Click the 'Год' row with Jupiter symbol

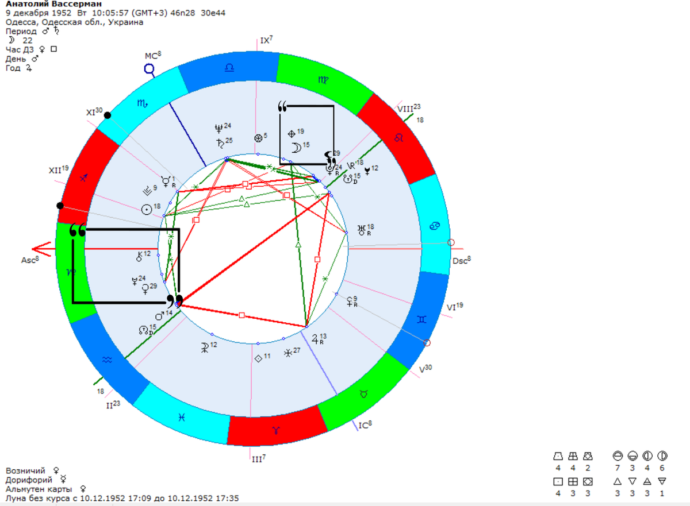click(x=18, y=68)
